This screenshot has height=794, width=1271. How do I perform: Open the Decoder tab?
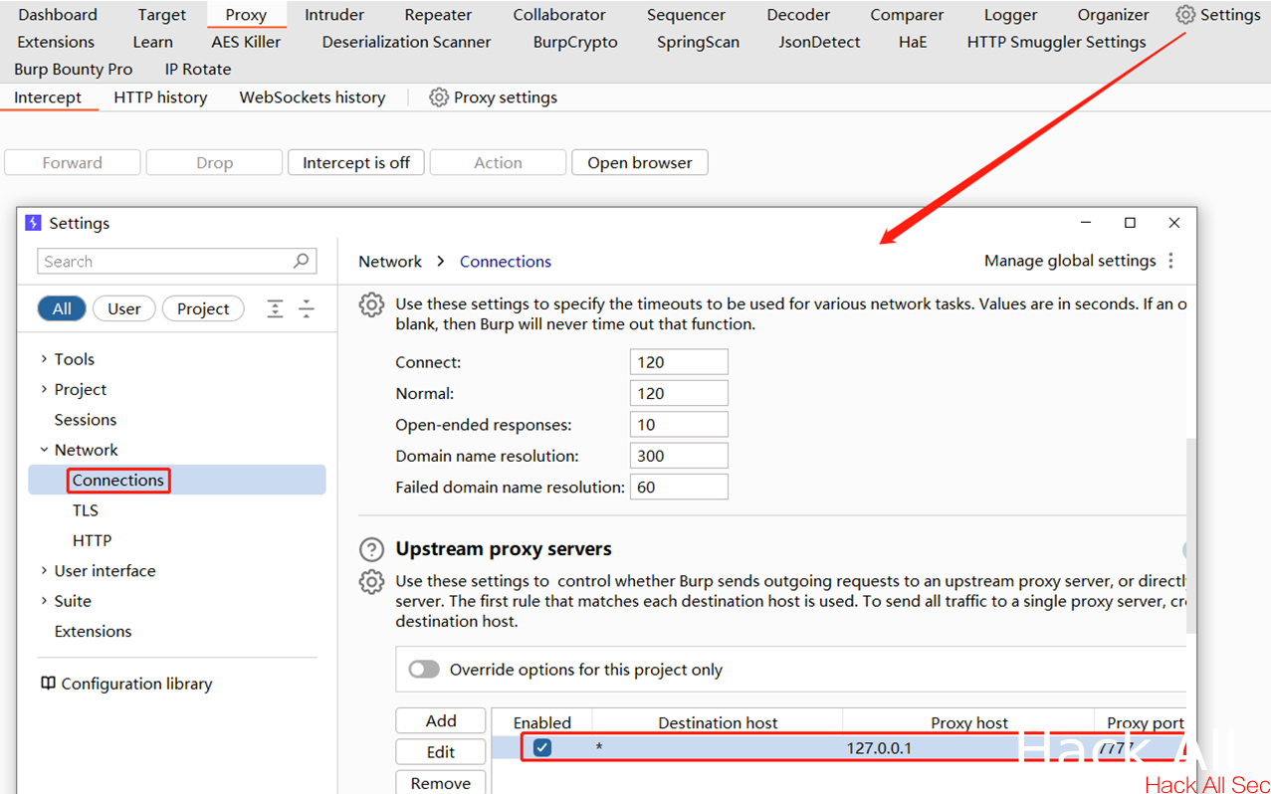click(x=798, y=15)
